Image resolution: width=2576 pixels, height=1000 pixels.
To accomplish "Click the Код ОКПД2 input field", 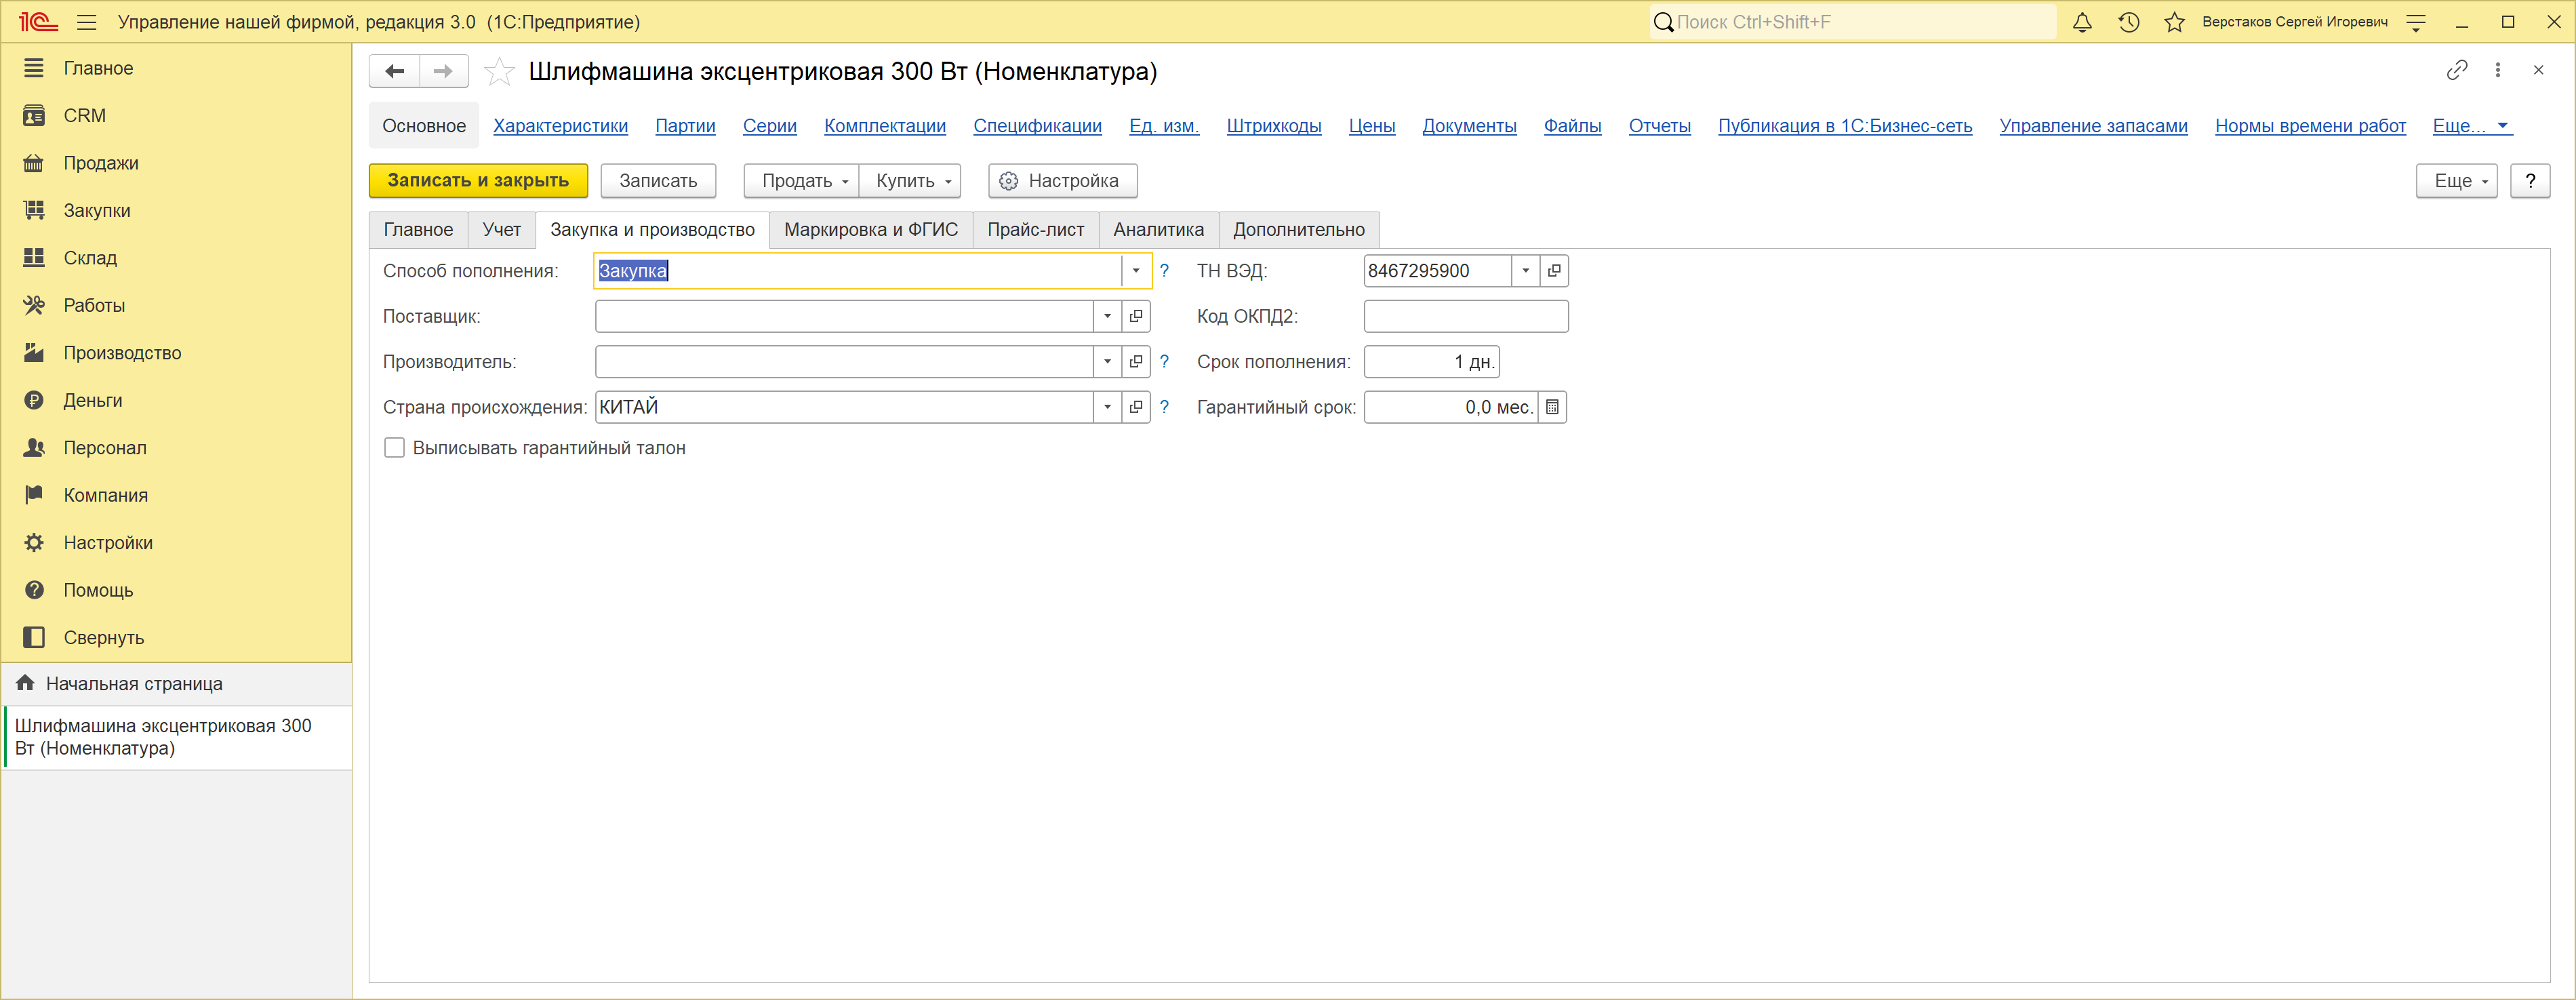I will [1466, 316].
